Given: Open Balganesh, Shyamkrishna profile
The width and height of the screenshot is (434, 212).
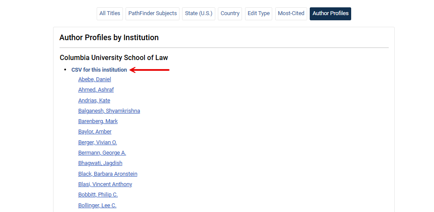Looking at the screenshot, I should pos(109,111).
